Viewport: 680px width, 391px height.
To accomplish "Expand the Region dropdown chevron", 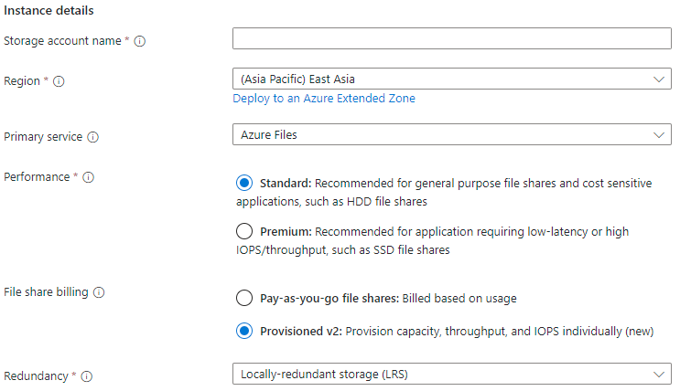I will pyautogui.click(x=659, y=79).
